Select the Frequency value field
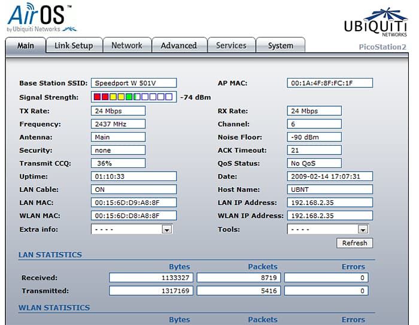 coord(118,124)
